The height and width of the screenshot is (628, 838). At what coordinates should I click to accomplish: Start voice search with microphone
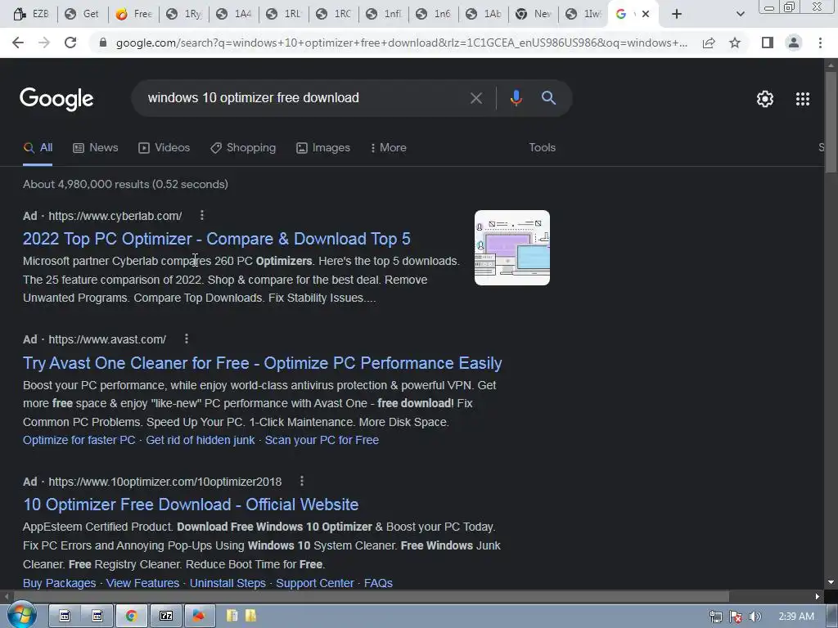(x=516, y=98)
